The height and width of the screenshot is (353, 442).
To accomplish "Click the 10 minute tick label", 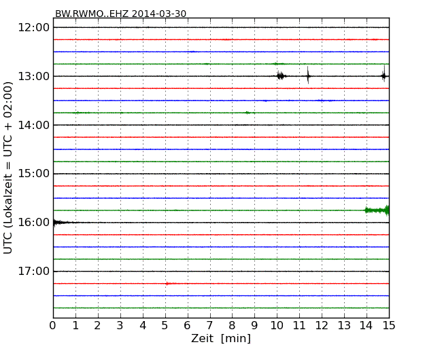I will [x=277, y=326].
